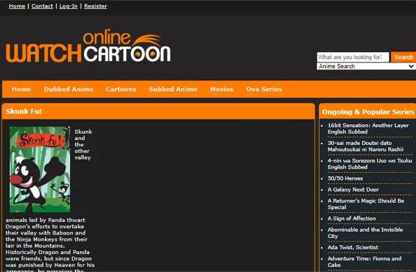Image resolution: width=416 pixels, height=272 pixels.
Task: Open the Contact link
Action: (42, 6)
